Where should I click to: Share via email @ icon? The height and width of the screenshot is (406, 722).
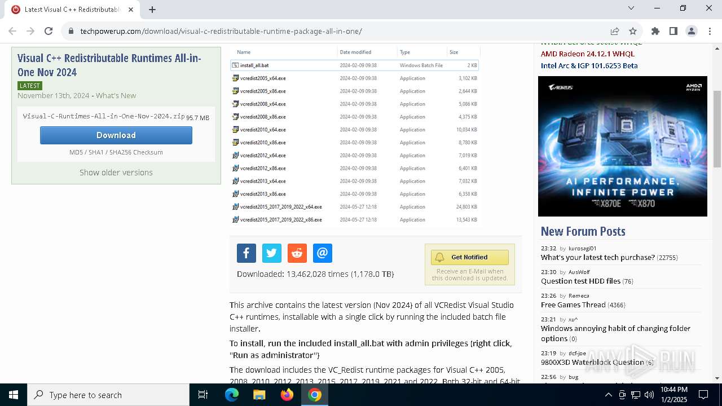coord(323,253)
